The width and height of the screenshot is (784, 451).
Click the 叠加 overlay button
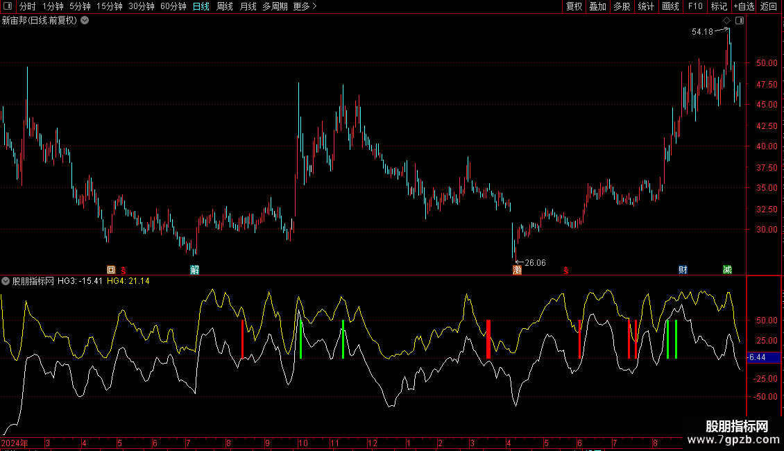597,6
